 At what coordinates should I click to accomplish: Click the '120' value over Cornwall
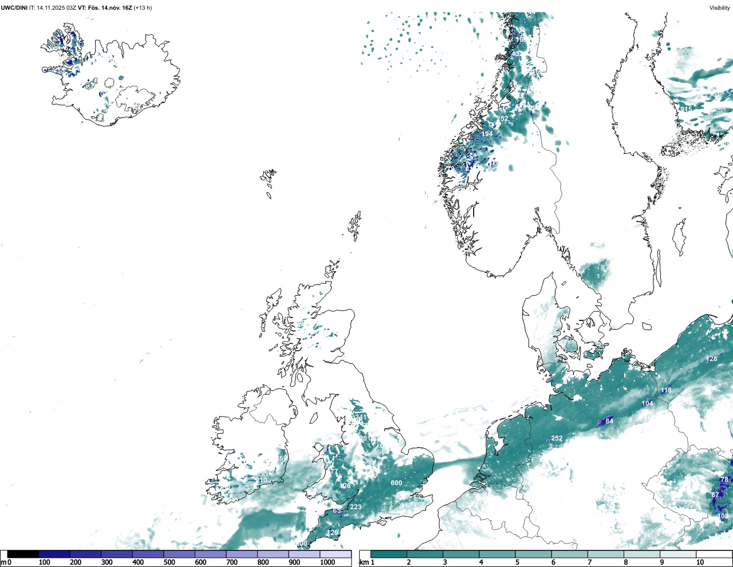pos(333,533)
